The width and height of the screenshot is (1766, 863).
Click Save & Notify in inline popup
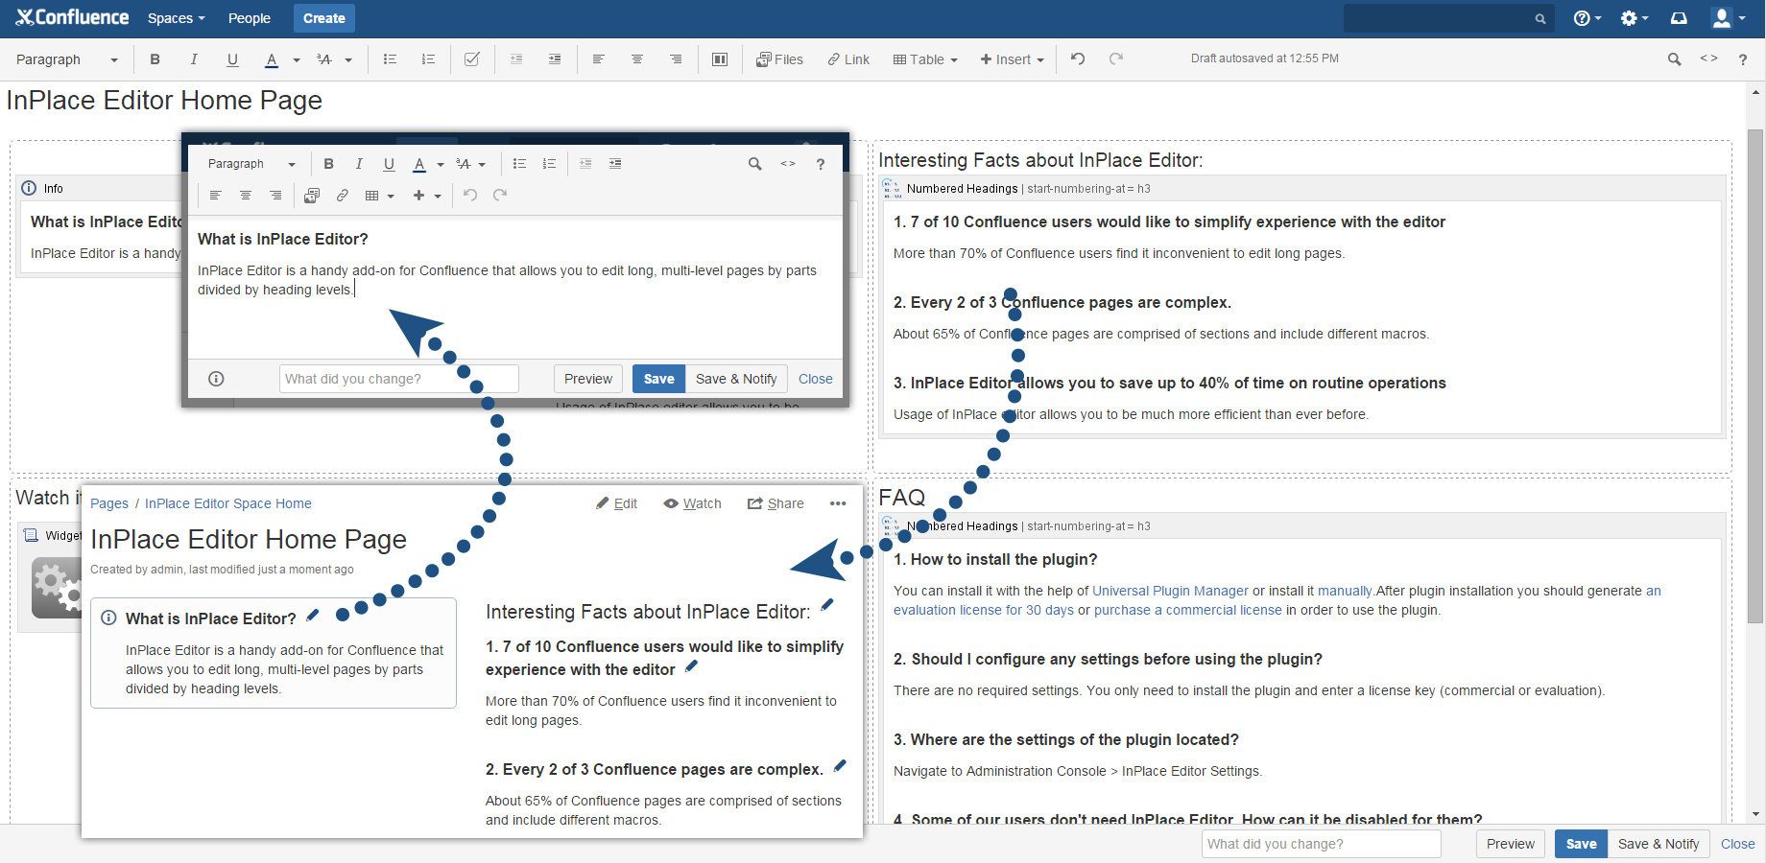[736, 379]
